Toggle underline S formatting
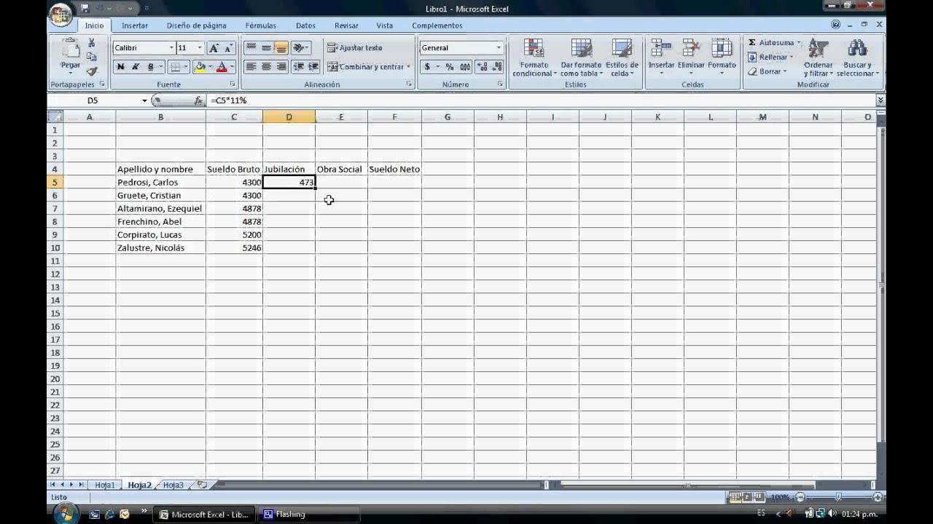The image size is (933, 524). click(151, 67)
